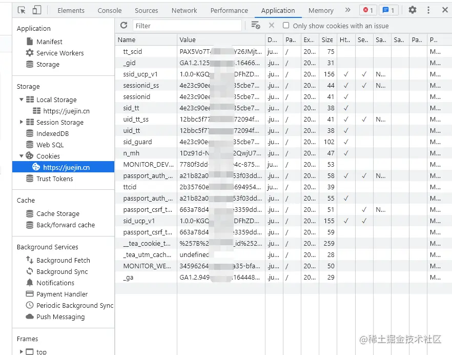The width and height of the screenshot is (452, 355).
Task: Switch to the Console tab
Action: [110, 11]
